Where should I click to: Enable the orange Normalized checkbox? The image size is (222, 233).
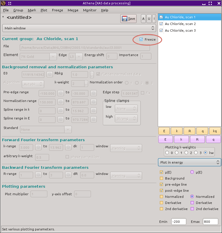161,196
